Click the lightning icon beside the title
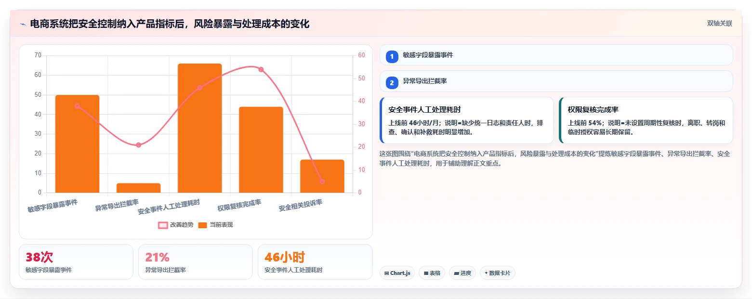This screenshot has height=299, width=752. pyautogui.click(x=23, y=24)
